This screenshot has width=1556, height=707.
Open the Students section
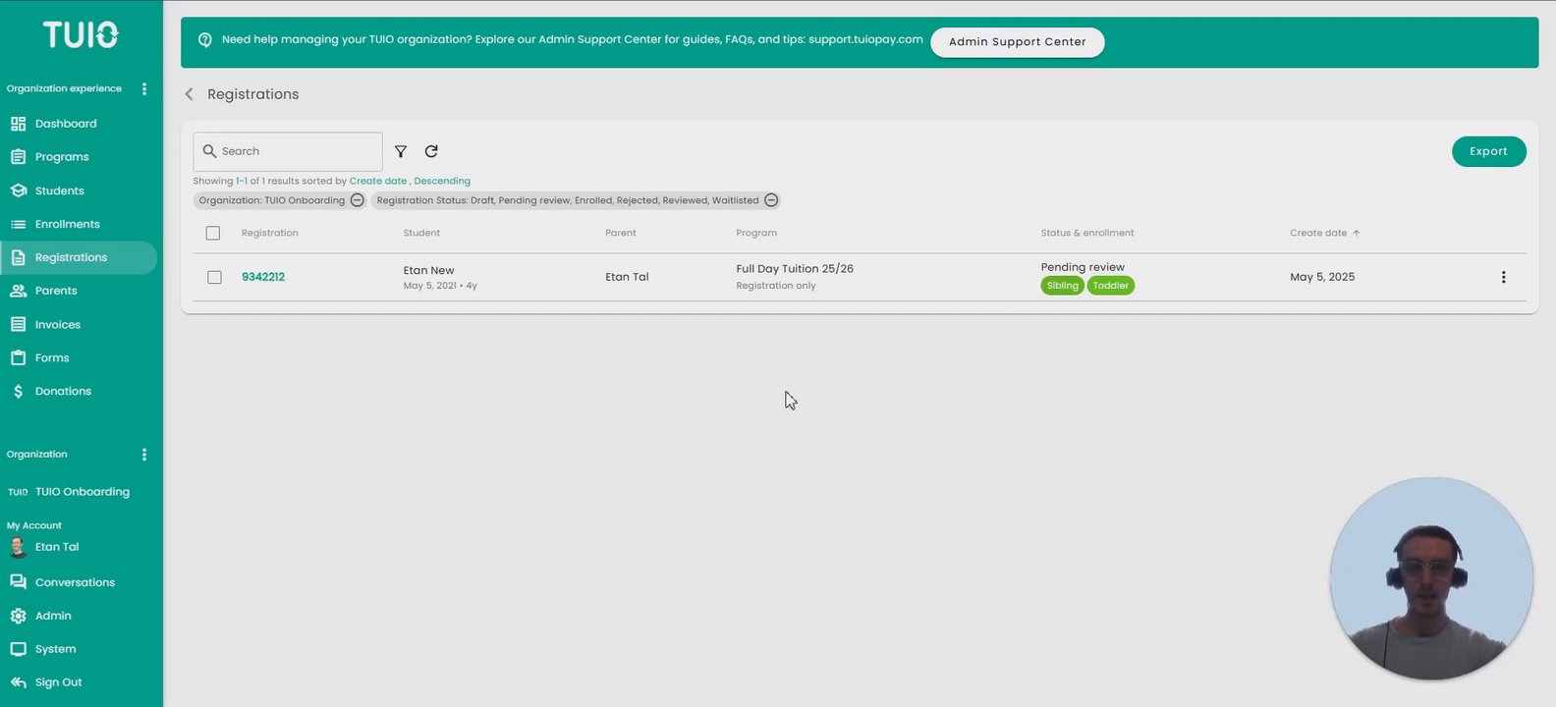coord(60,190)
